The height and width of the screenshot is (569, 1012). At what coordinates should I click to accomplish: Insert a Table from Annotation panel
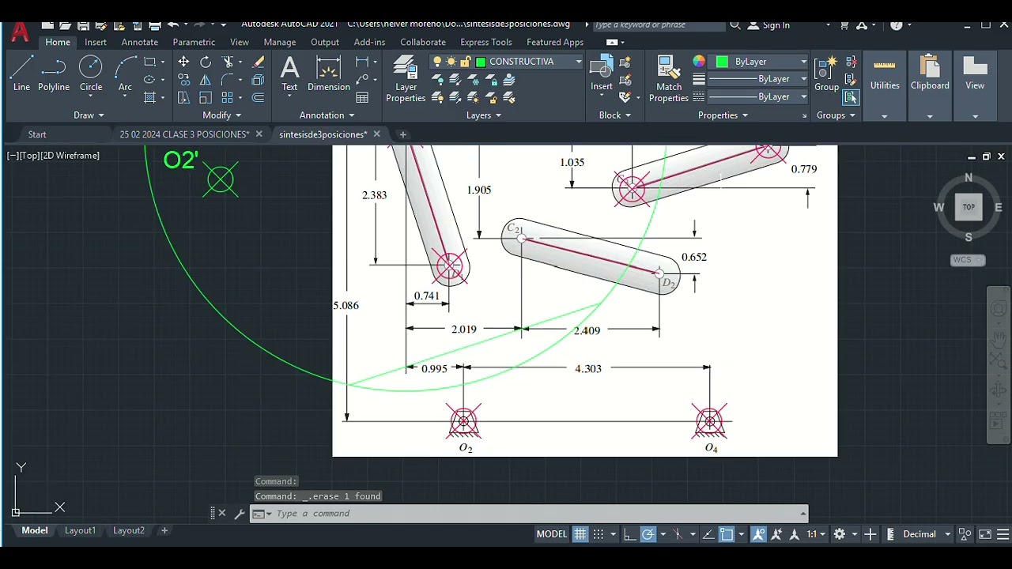click(362, 98)
